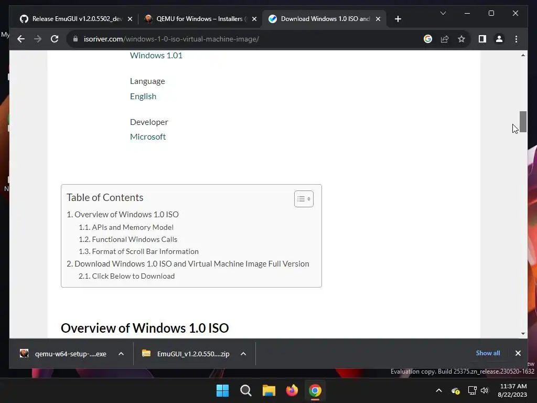Click the Microsoft developer value

click(x=148, y=137)
